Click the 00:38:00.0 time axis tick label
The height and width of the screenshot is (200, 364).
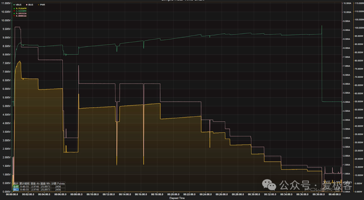(318, 194)
